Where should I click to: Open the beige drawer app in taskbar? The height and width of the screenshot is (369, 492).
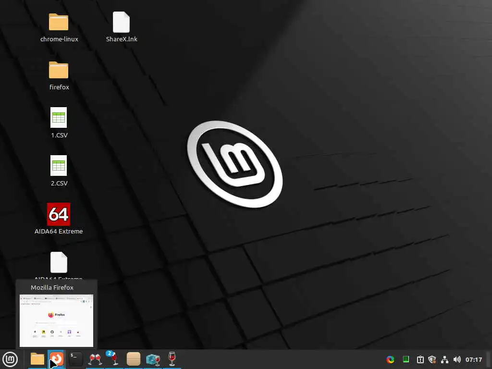pyautogui.click(x=134, y=359)
